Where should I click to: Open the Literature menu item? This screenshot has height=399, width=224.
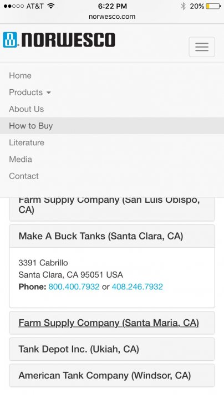[x=27, y=142]
